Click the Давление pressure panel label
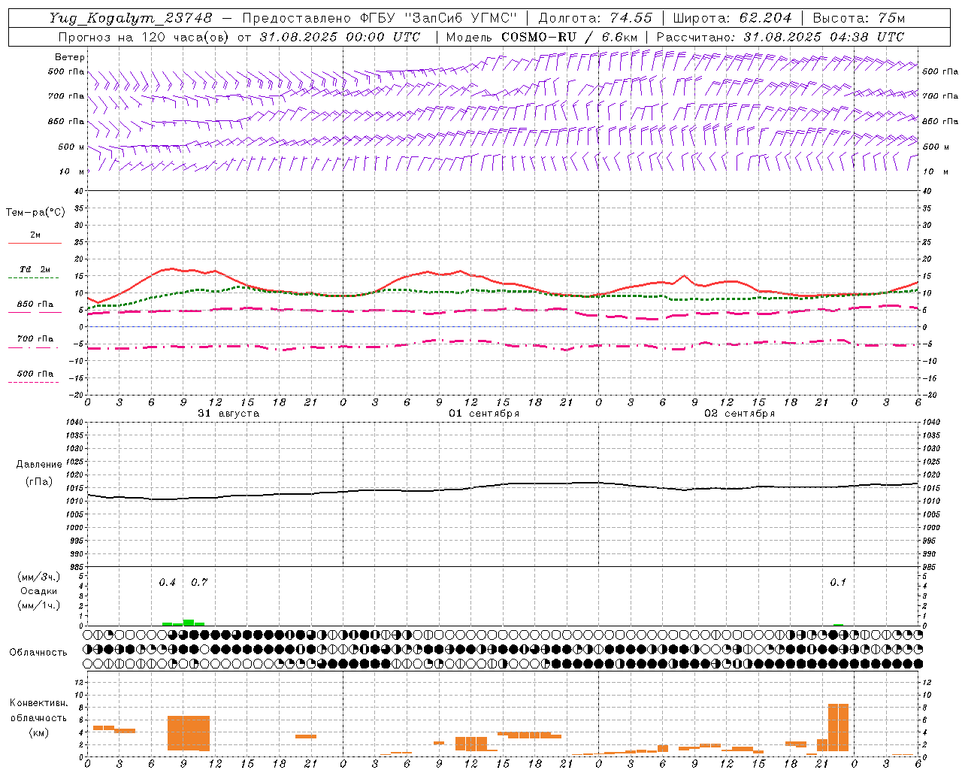 point(39,465)
